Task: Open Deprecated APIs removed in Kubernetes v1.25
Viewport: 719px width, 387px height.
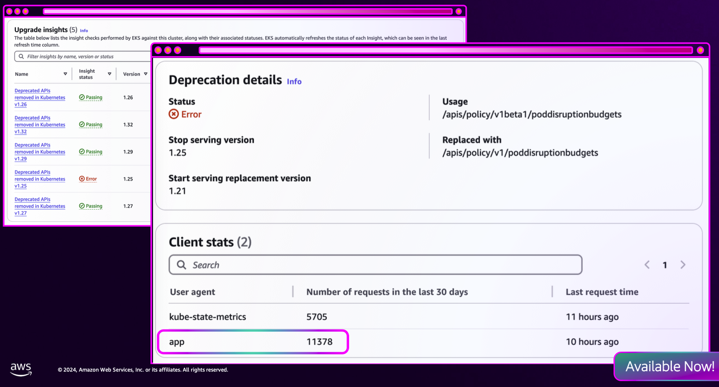Action: tap(40, 179)
